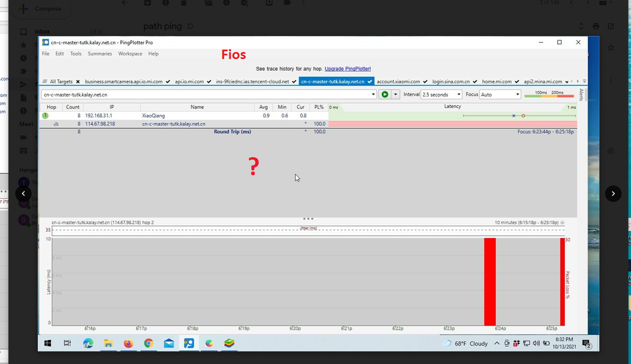Click checkmark on account.xiaomi.com tab
Screen dimensions: 631x364
(x=425, y=81)
